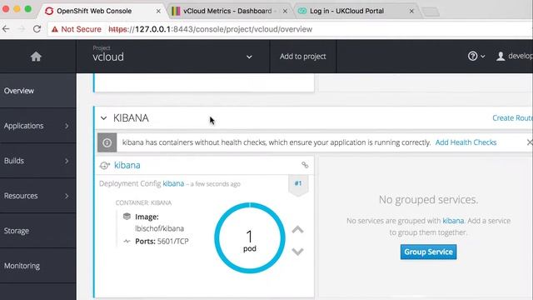Click the Not Secure warning icon
The width and height of the screenshot is (533, 300).
click(x=55, y=30)
